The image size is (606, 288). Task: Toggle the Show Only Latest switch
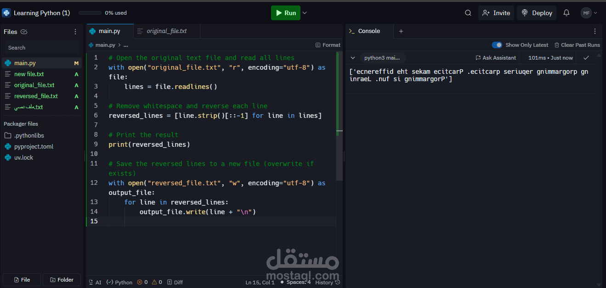(497, 45)
